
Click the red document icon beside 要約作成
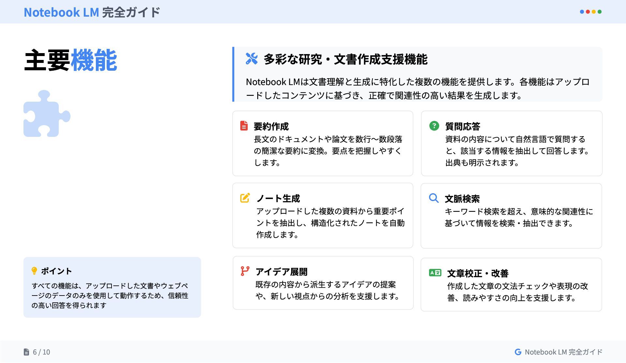click(x=244, y=126)
